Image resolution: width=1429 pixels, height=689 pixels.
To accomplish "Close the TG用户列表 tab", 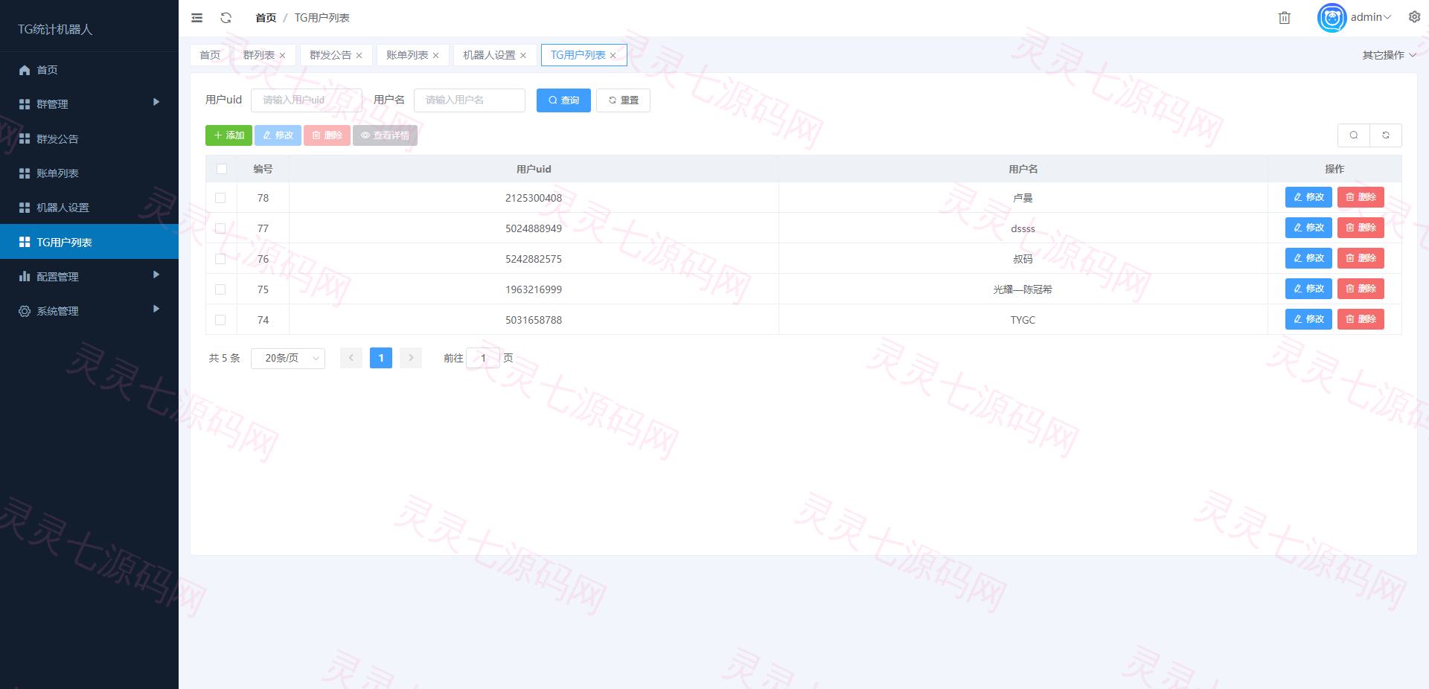I will pyautogui.click(x=613, y=56).
